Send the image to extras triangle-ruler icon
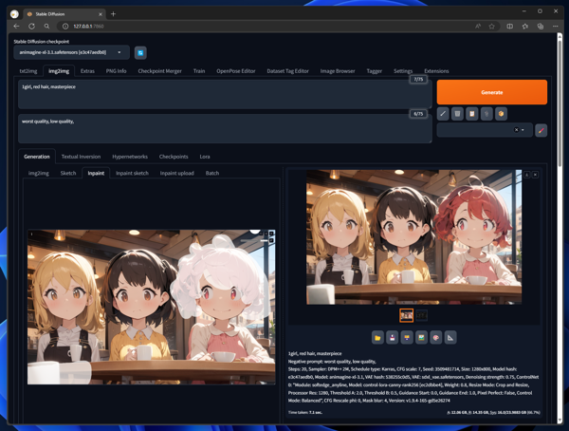Image resolution: width=569 pixels, height=431 pixels. click(450, 338)
